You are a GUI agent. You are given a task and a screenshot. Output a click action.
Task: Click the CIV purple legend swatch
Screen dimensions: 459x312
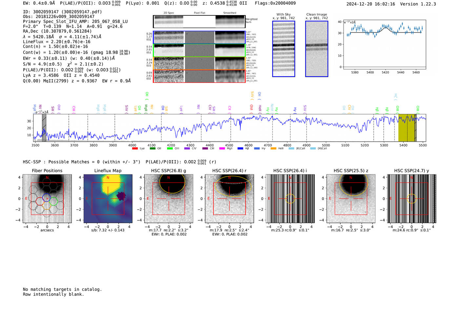click(187, 149)
